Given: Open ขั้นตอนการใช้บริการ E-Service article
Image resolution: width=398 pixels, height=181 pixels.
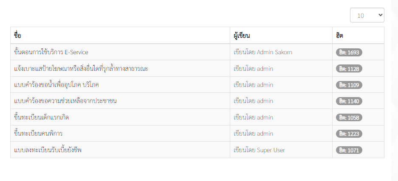Looking at the screenshot, I should click(x=51, y=52).
